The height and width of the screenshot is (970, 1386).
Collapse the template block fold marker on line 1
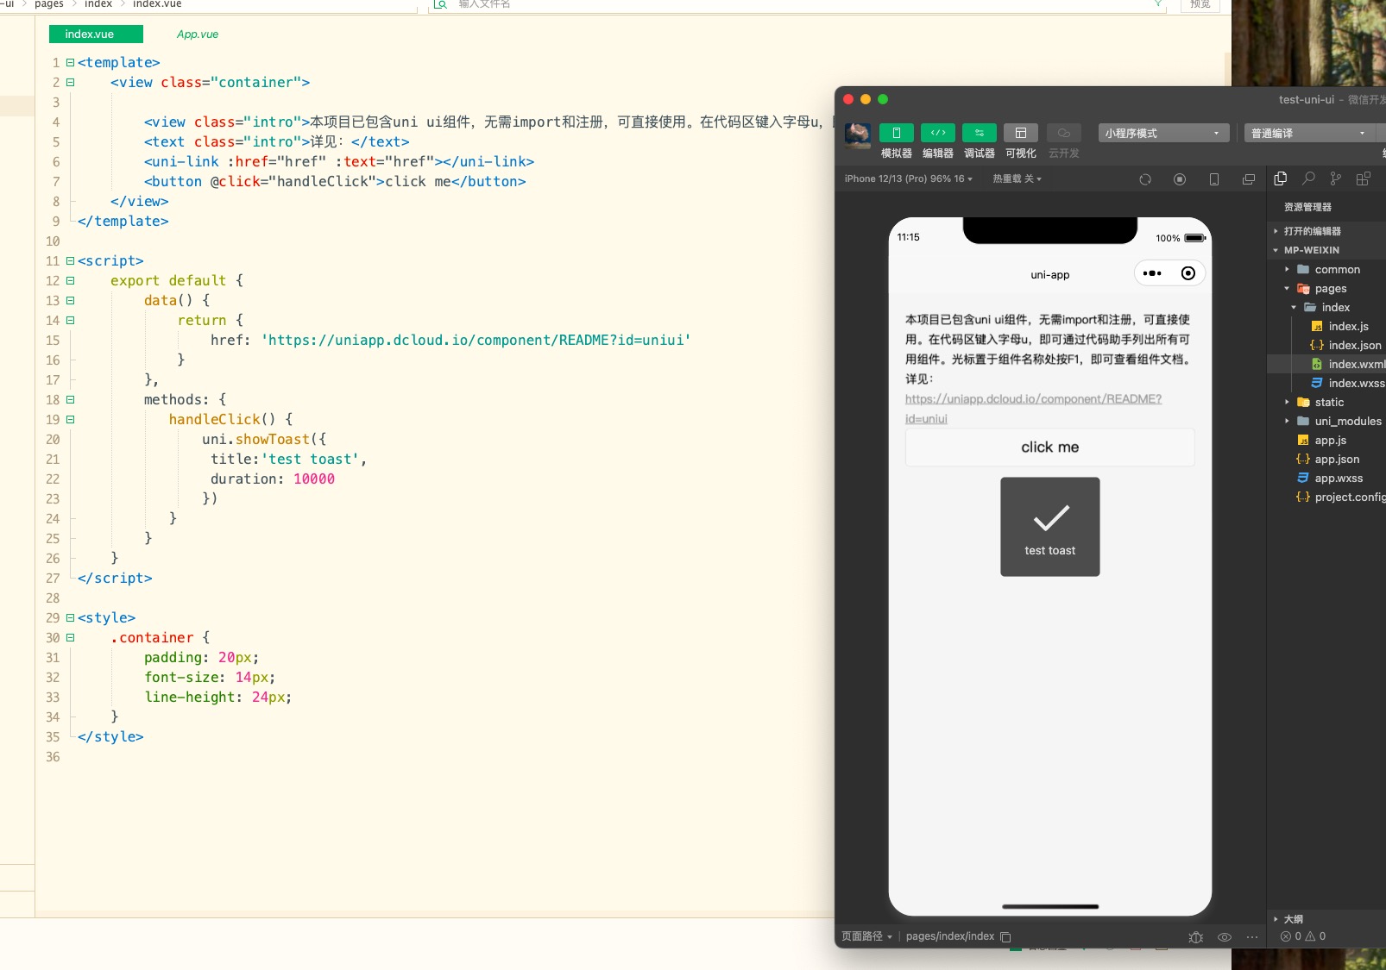(x=70, y=63)
